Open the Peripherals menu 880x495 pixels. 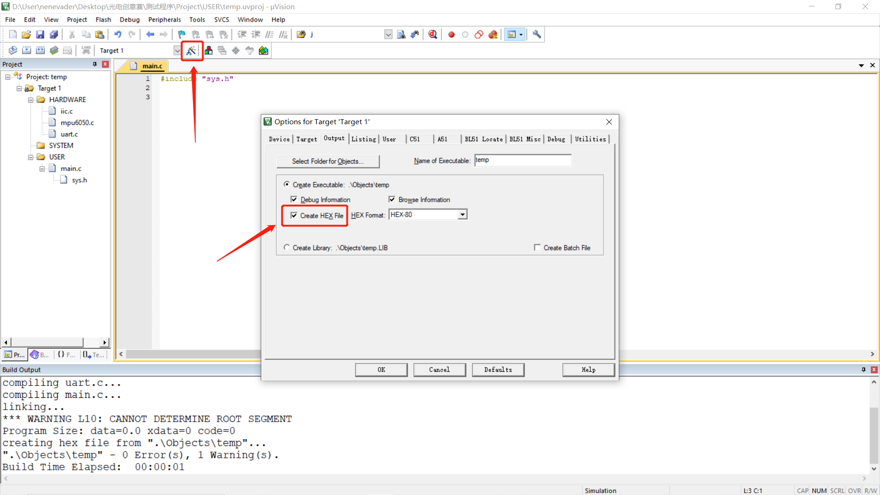[164, 20]
